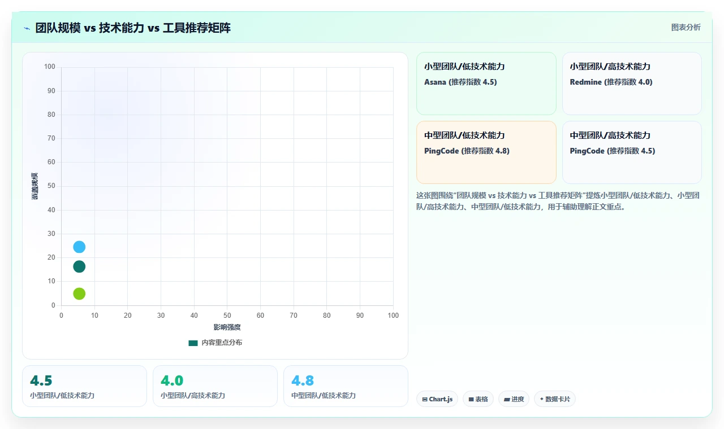Open the 小型团队/高技术能力 Redmine card
This screenshot has width=724, height=429.
(x=632, y=84)
